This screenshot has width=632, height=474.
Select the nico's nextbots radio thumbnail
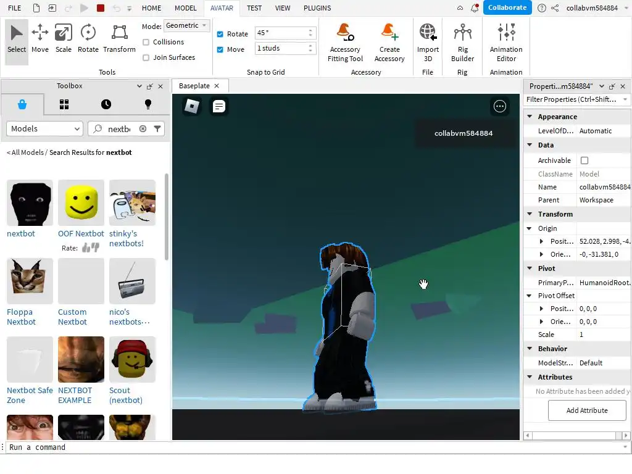pyautogui.click(x=132, y=281)
